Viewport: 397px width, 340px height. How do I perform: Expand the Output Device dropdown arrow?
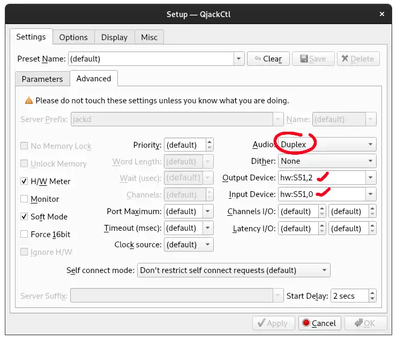[x=371, y=178]
